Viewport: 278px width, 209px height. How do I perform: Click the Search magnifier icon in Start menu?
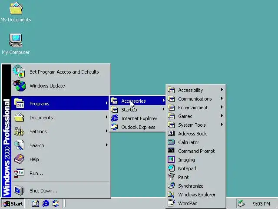(x=19, y=145)
